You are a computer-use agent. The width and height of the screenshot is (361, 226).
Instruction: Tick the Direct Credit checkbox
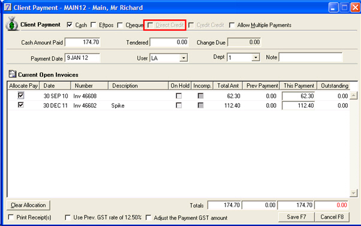click(150, 25)
